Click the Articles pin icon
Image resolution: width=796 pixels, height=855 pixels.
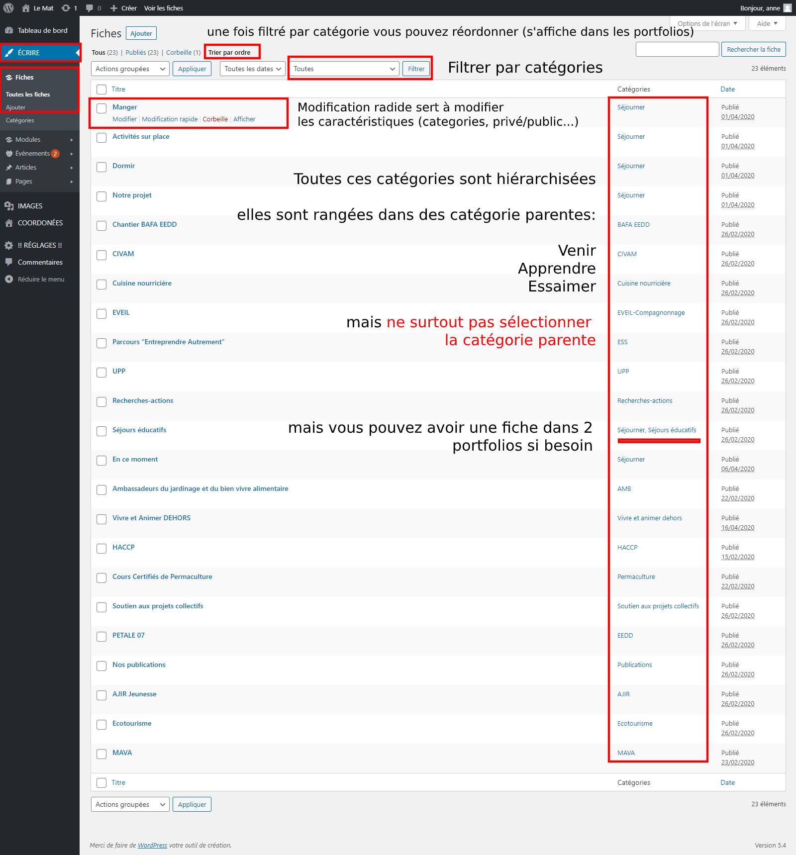click(9, 168)
